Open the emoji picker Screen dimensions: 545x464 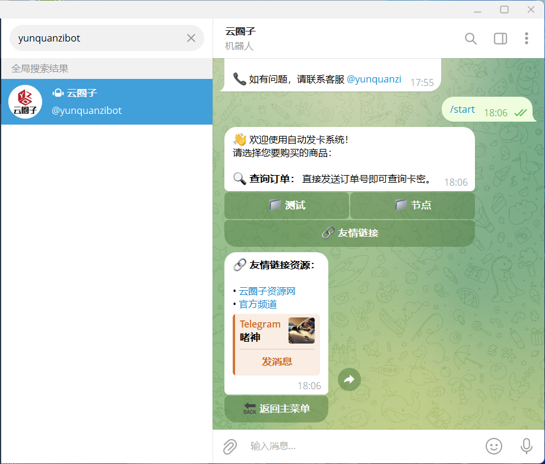point(493,446)
